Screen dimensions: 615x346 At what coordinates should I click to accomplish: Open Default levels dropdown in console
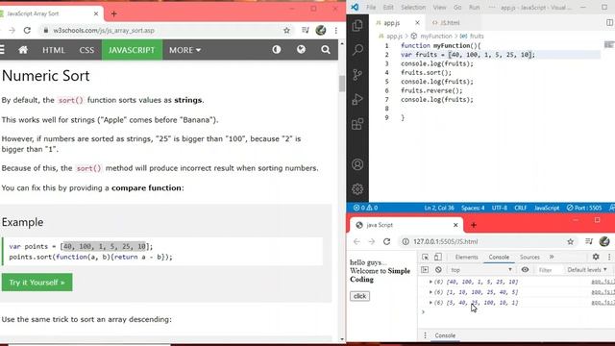coord(587,270)
